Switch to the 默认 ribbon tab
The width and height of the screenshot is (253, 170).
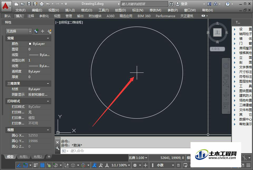pyautogui.click(x=8, y=16)
